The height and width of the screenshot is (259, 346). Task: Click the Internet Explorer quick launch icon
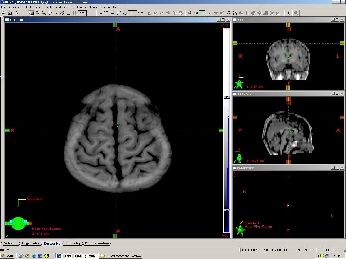click(x=34, y=256)
